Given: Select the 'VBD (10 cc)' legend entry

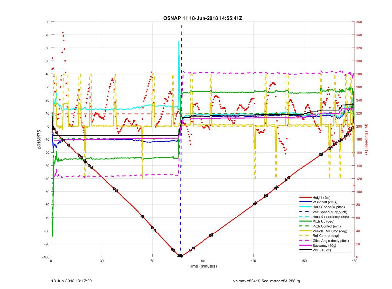Looking at the screenshot, I should point(324,250).
